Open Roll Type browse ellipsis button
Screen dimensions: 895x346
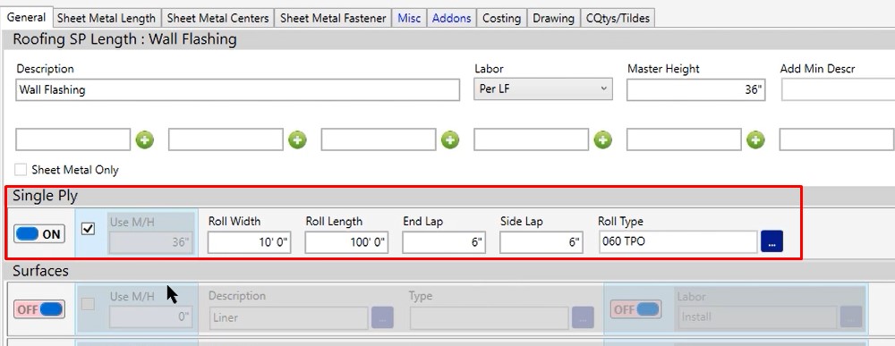tap(771, 241)
